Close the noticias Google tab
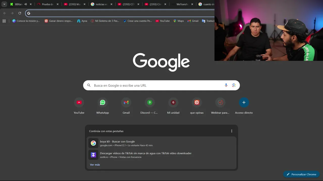This screenshot has height=181, width=323. point(111,4)
